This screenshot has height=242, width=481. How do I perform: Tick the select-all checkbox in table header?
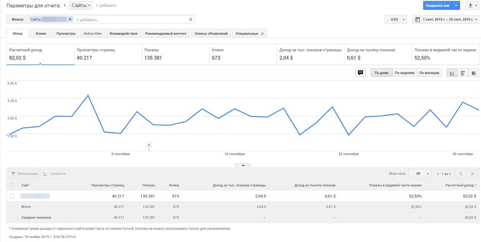point(12,185)
